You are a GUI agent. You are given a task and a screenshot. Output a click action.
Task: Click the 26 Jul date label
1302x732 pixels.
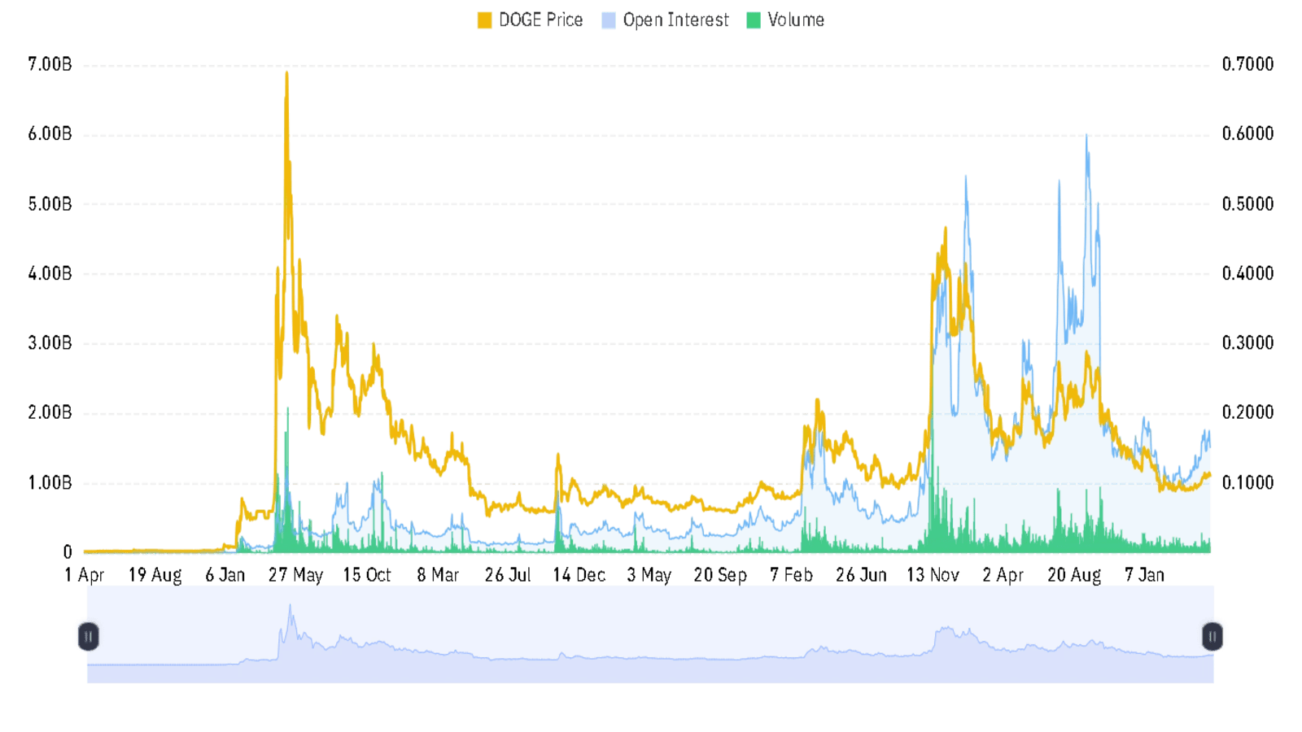click(x=508, y=575)
